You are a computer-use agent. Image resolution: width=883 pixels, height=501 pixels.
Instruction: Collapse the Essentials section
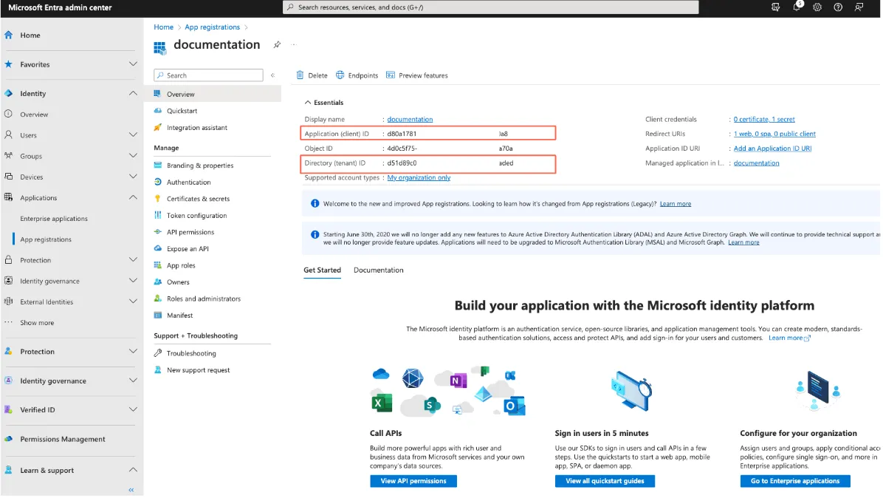pyautogui.click(x=307, y=103)
